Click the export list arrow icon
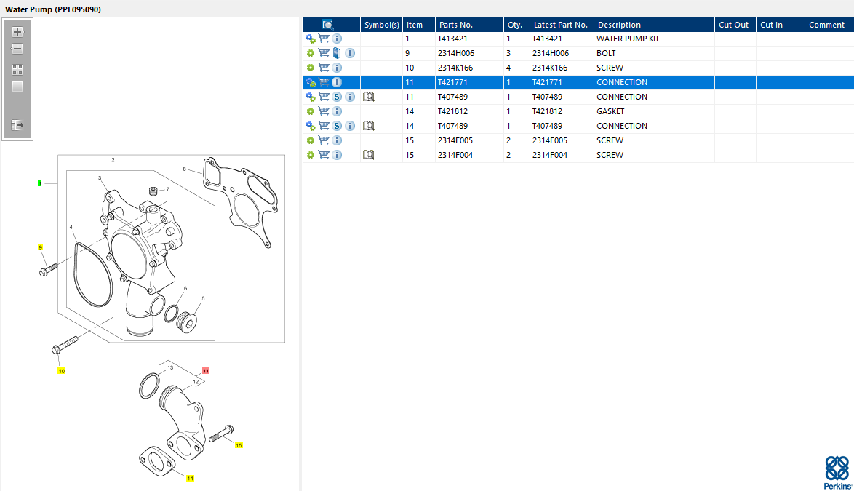854x491 pixels. click(x=17, y=125)
